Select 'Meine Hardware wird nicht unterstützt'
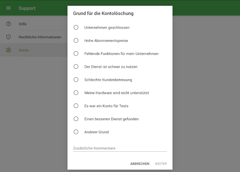240x172 pixels. pos(76,93)
